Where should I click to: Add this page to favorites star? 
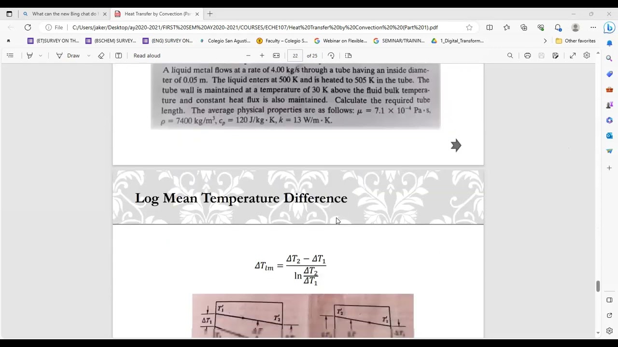pyautogui.click(x=469, y=27)
